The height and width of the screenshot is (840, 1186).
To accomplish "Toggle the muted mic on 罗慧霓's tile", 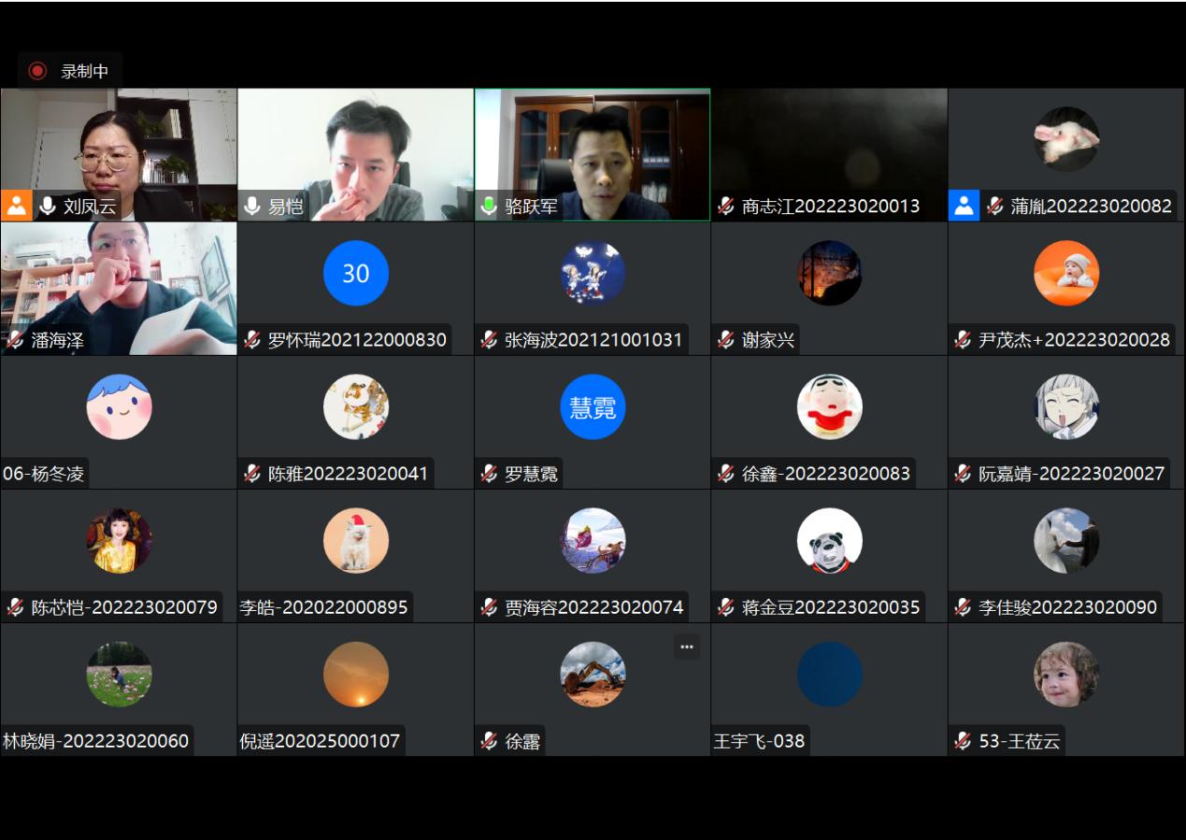I will point(489,474).
